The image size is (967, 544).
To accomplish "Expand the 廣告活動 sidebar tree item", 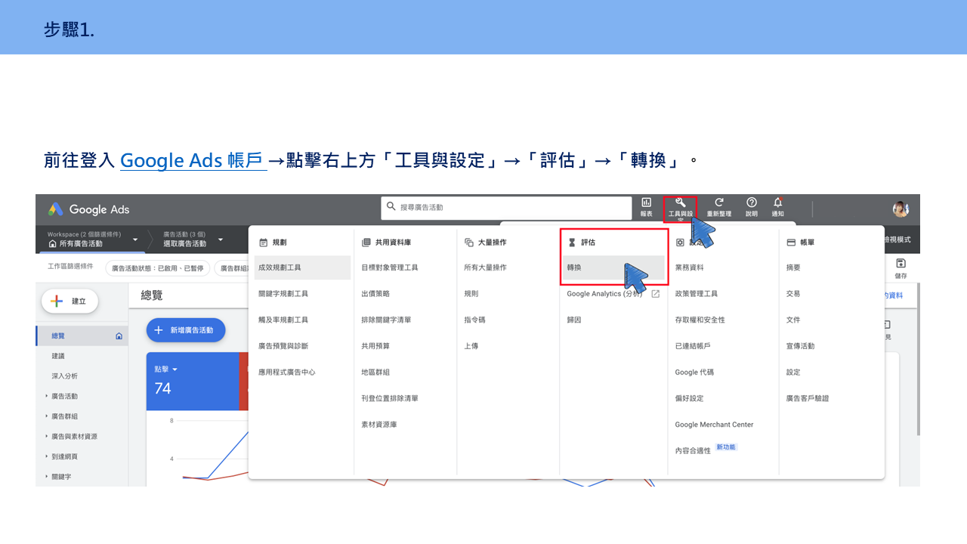I will [x=64, y=396].
